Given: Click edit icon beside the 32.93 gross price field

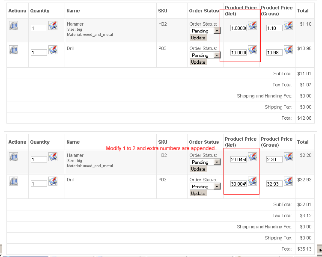Looking at the screenshot, I should [288, 181].
